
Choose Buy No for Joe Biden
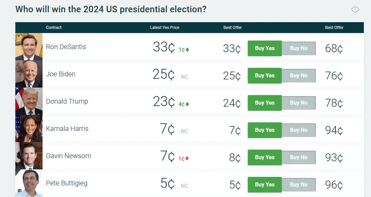(x=299, y=76)
